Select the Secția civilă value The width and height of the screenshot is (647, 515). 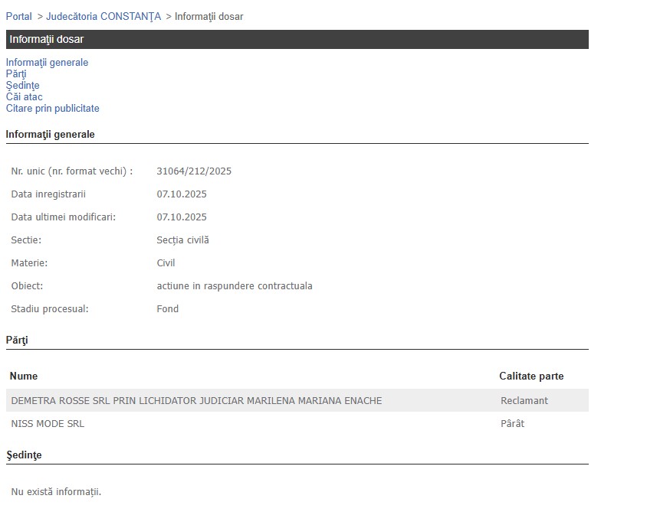[182, 240]
